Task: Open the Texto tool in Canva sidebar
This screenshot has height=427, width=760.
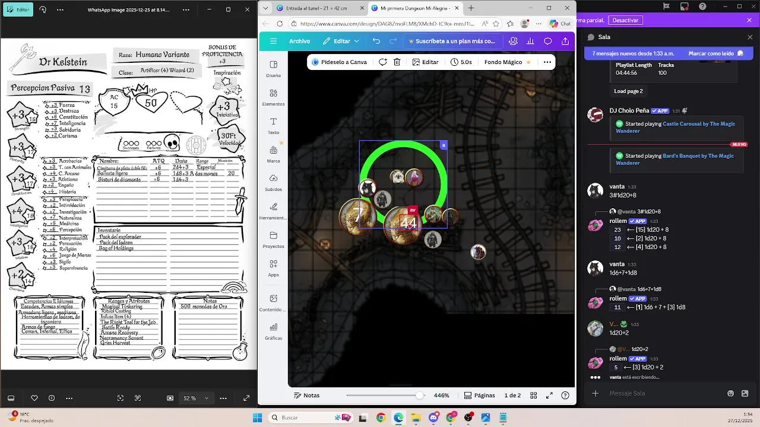Action: coord(273,126)
